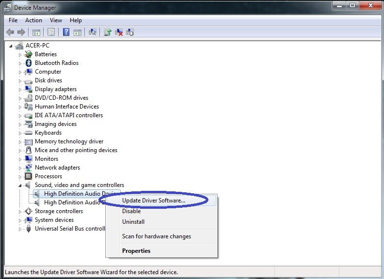Collapse Sound, video and game controllers
Screen dimensions: 384x279
click(20, 186)
